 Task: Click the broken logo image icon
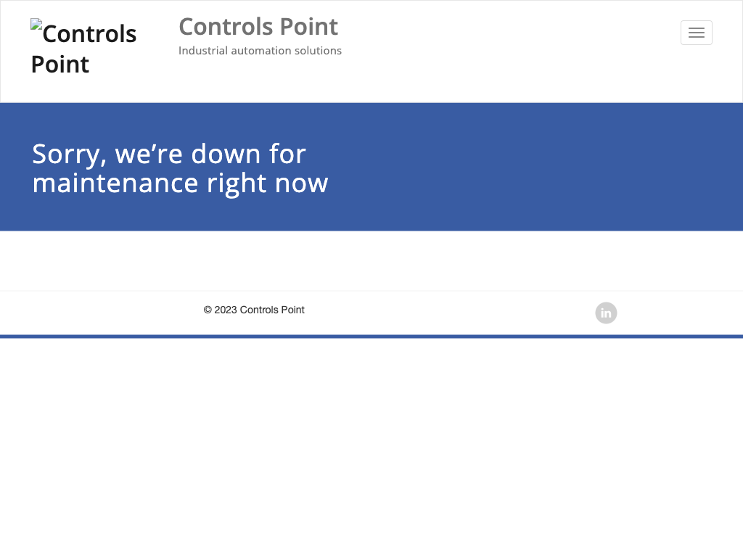click(x=36, y=24)
